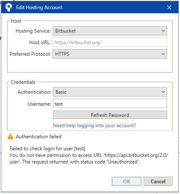Viewport: 180px width, 194px height.
Task: Click the Hosting Service dropdown arrow chevron
Action: click(163, 31)
